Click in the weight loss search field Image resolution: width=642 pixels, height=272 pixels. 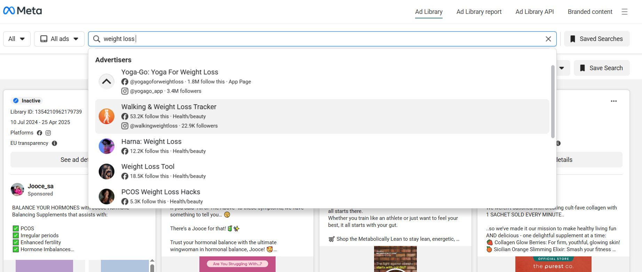coord(322,39)
